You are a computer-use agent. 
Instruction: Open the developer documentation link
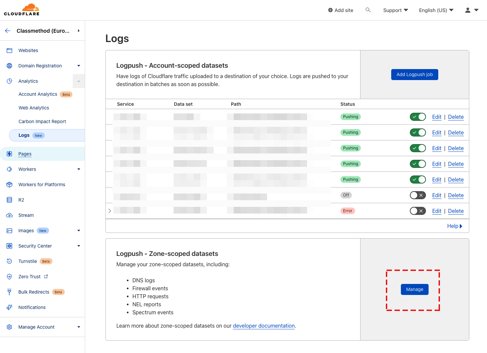264,326
